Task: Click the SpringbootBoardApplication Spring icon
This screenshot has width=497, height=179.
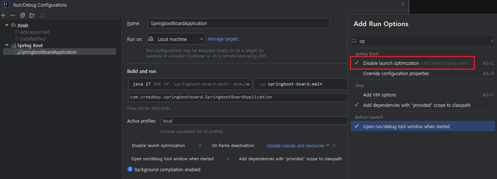Action: point(17,52)
